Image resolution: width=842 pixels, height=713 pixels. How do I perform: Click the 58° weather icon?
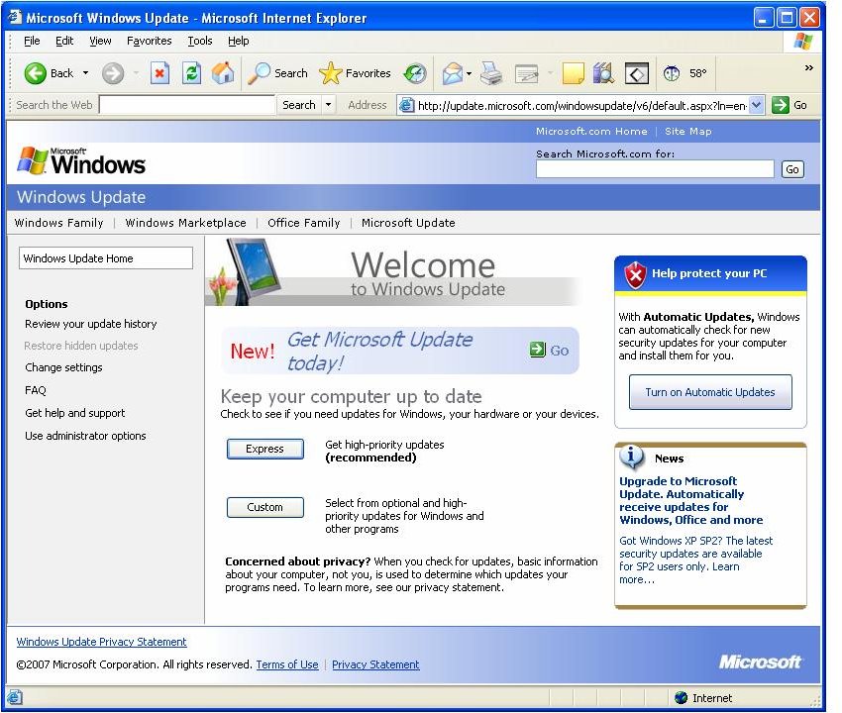point(672,73)
